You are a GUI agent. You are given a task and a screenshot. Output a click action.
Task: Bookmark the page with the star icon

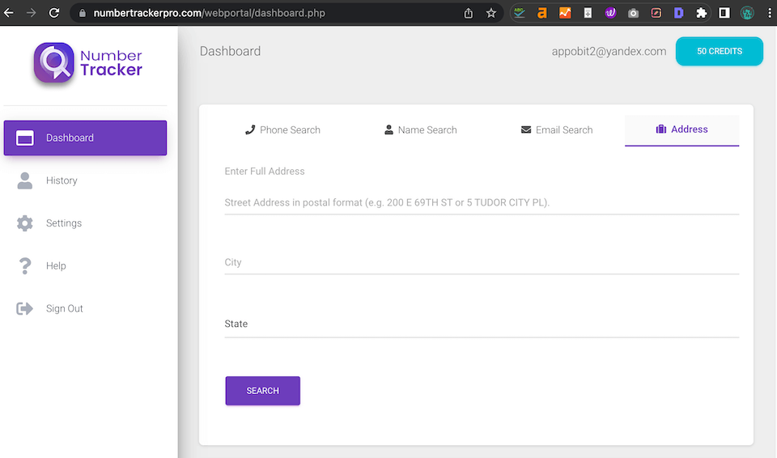click(491, 14)
